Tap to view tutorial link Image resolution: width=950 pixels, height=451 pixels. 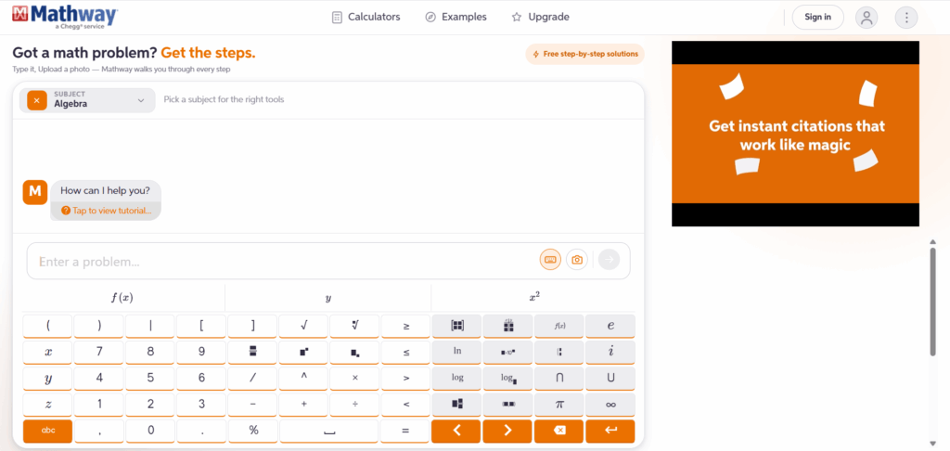point(106,211)
